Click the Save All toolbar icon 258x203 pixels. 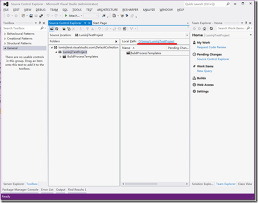41,16
